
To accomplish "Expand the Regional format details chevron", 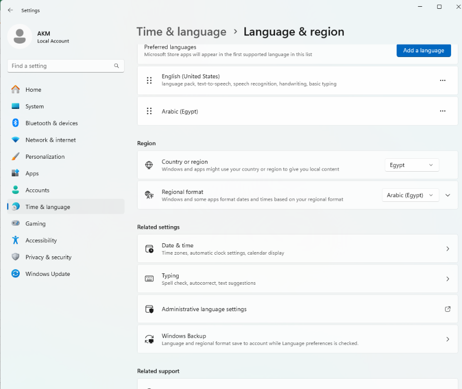I will click(x=447, y=195).
